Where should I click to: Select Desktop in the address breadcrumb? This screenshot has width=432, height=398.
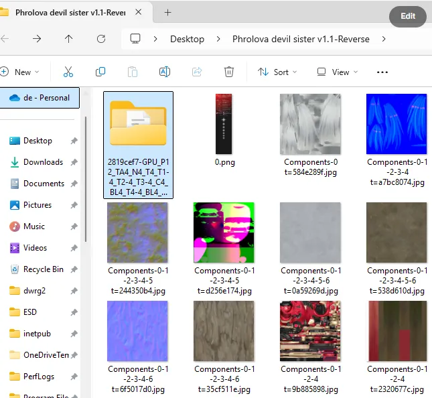(x=187, y=39)
